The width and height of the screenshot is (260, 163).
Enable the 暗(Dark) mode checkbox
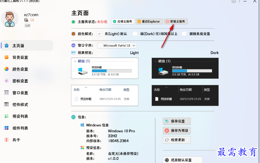tap(135, 34)
